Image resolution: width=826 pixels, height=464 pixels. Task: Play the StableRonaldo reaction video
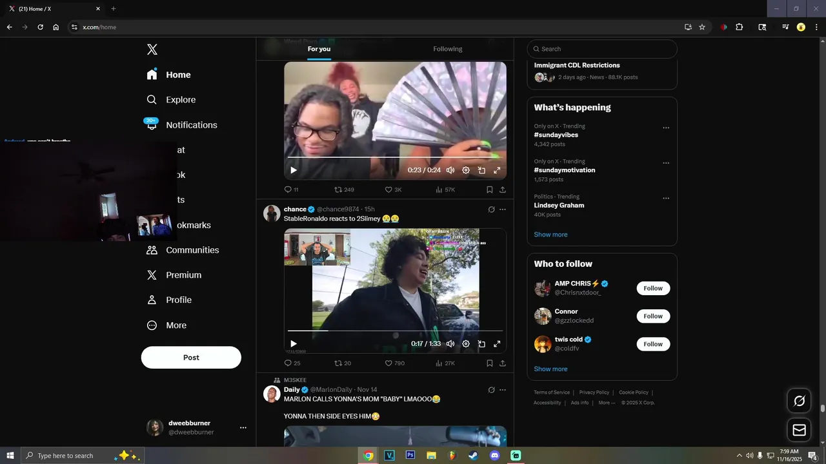click(x=293, y=344)
